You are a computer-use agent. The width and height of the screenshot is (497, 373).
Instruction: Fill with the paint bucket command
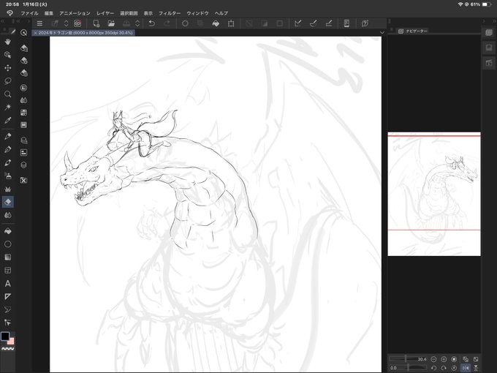(216, 23)
